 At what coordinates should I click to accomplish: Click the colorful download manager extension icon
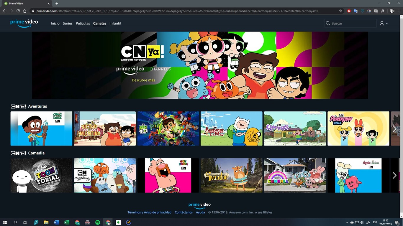tap(369, 11)
